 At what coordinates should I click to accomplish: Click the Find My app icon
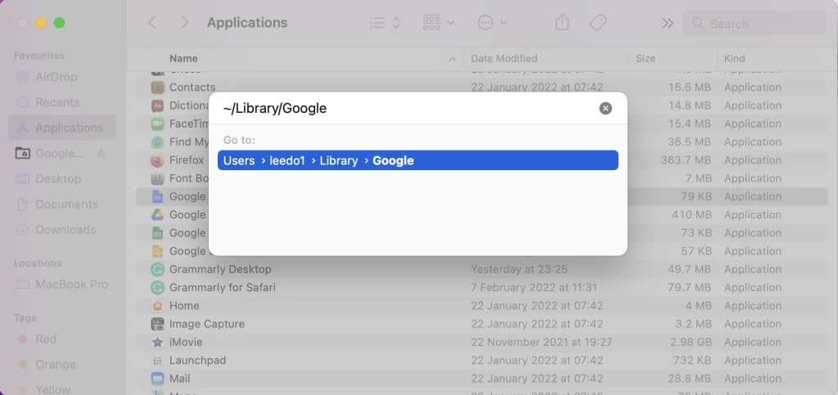(x=157, y=142)
